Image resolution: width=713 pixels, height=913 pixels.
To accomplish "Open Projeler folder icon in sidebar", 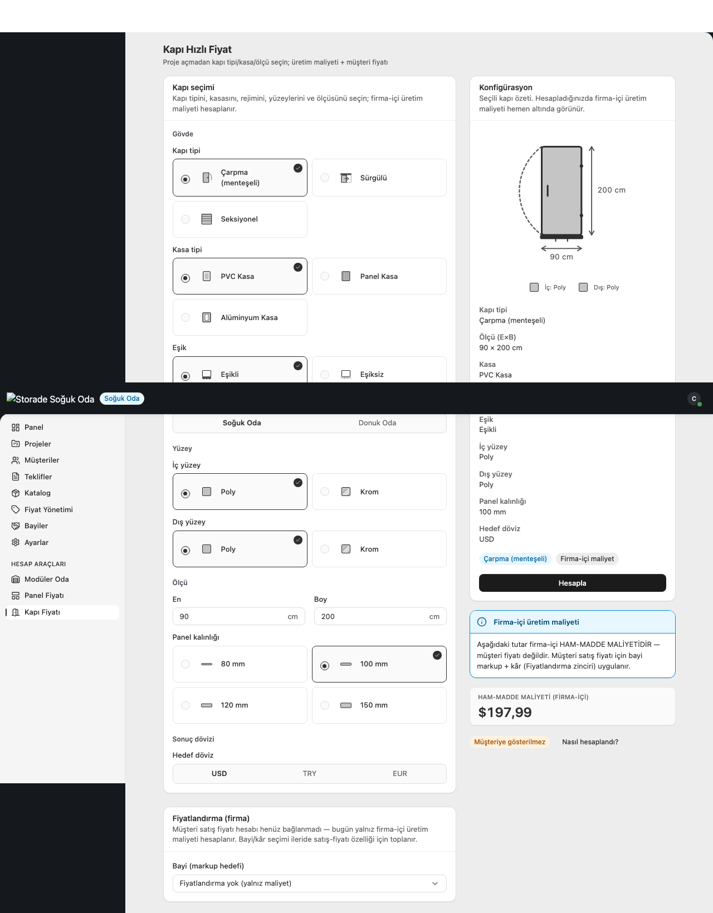I will click(16, 444).
